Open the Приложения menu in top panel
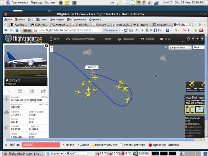The height and width of the screenshot is (156, 208). point(17,2)
